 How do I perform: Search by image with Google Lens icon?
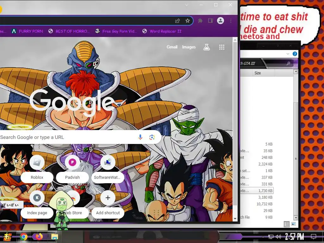point(152,137)
